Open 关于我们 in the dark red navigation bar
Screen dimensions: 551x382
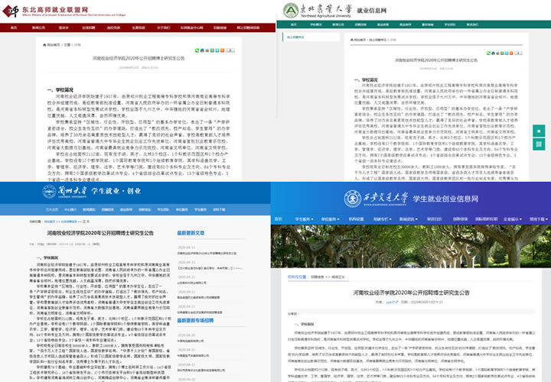pyautogui.click(x=164, y=28)
